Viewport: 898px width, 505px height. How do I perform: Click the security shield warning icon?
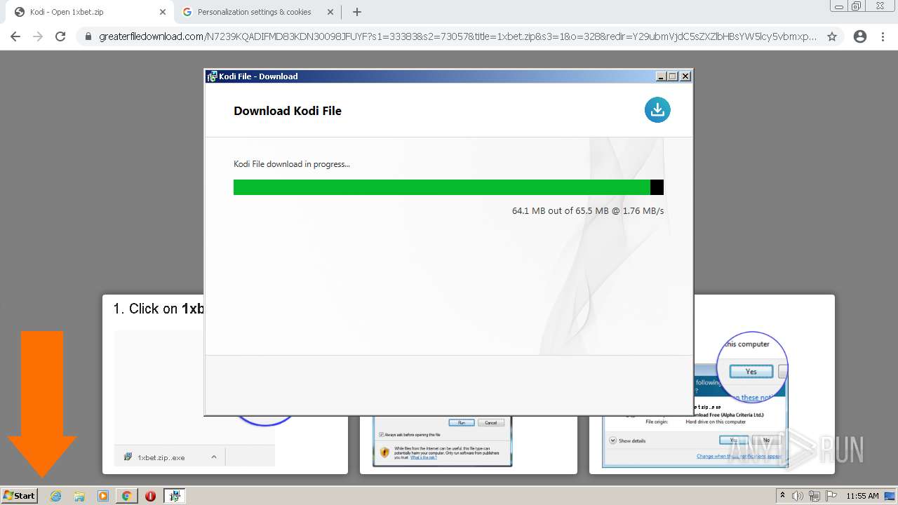pos(384,452)
